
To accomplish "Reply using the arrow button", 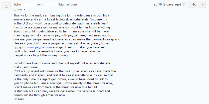I will (194, 5).
